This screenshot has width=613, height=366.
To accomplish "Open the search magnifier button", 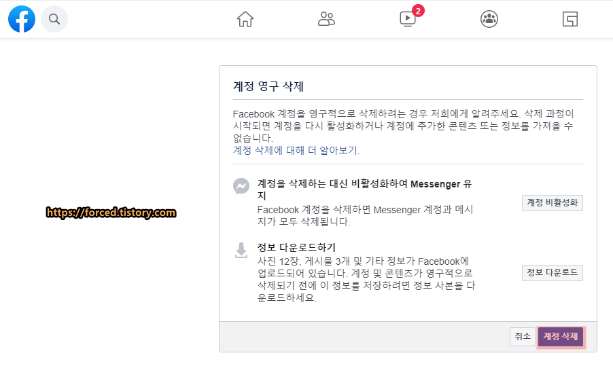I will pos(54,19).
